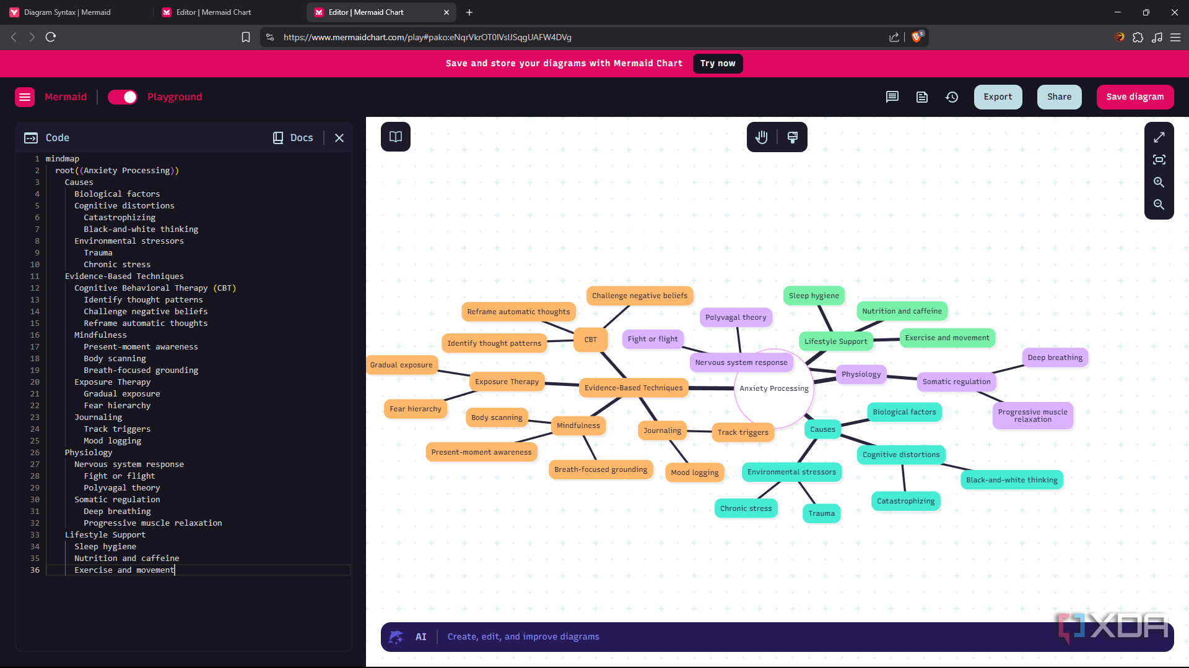Select the paint roller theme tool
The width and height of the screenshot is (1189, 668).
click(793, 137)
